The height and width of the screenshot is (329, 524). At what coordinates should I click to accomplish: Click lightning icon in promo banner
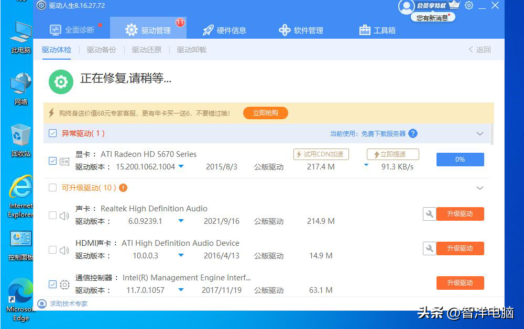(x=51, y=113)
